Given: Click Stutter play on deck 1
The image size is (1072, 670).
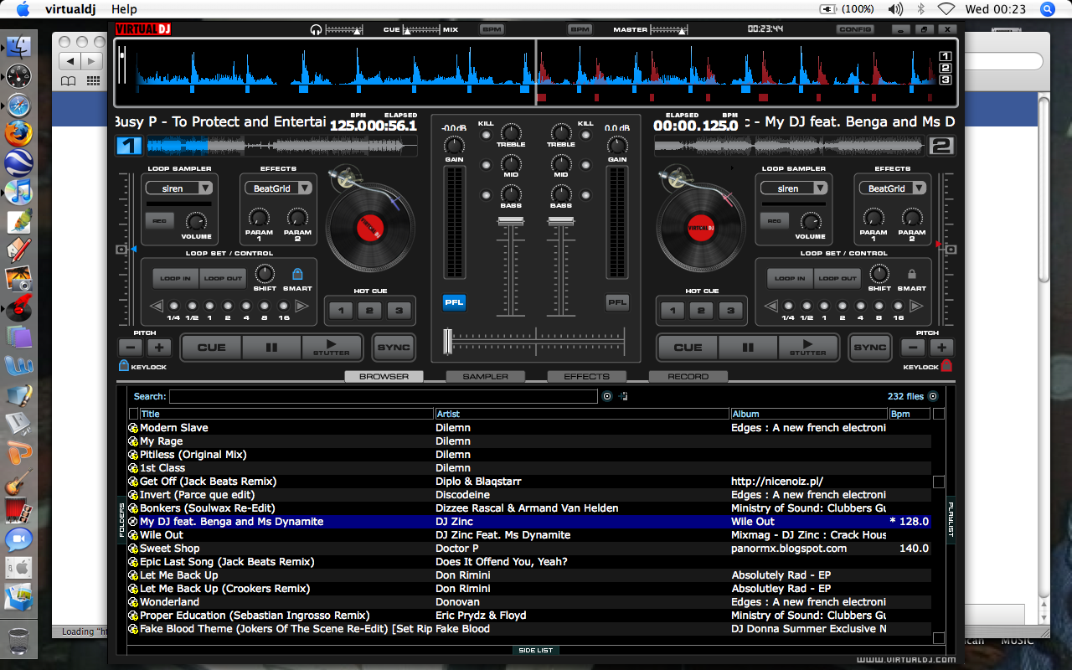Looking at the screenshot, I should (332, 348).
